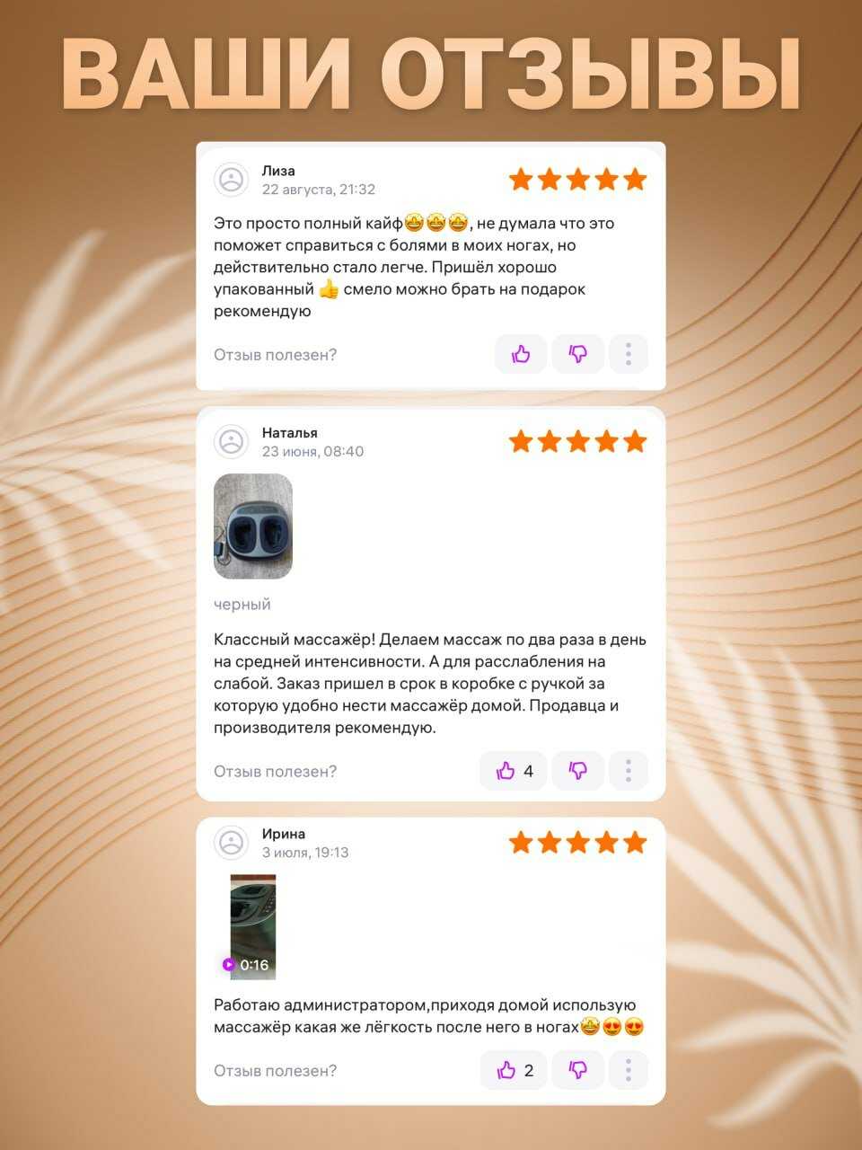This screenshot has width=862, height=1150.
Task: Play Irina's 0:16 video review
Action: click(x=253, y=927)
